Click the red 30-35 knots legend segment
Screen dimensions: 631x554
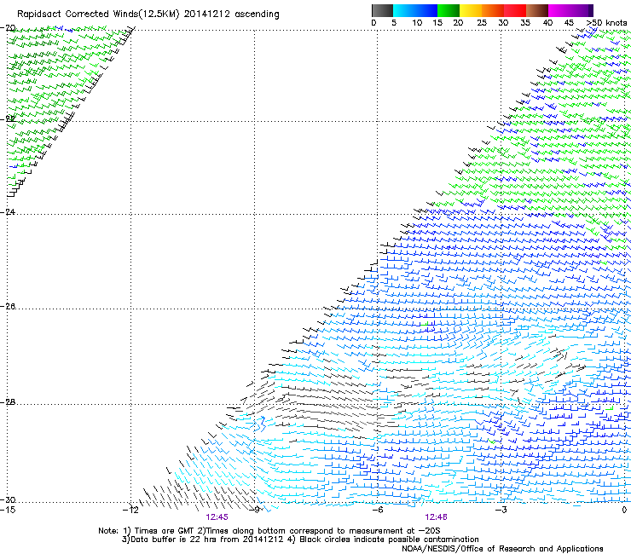[x=515, y=10]
